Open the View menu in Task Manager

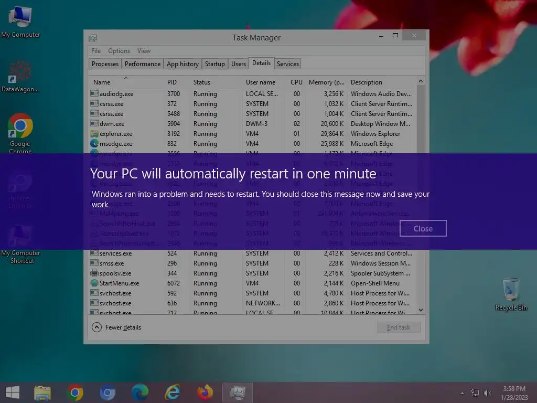pyautogui.click(x=144, y=51)
